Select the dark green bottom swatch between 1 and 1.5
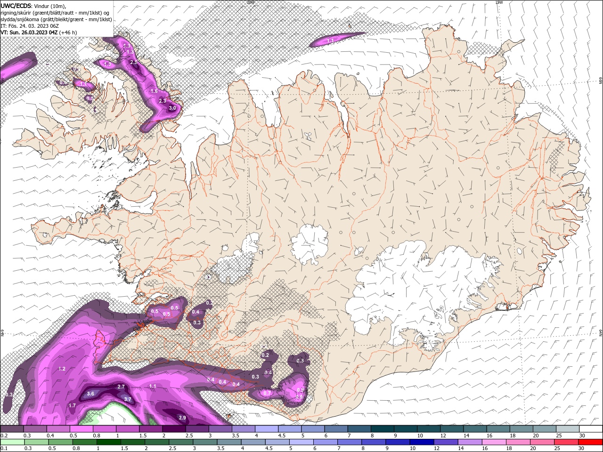The height and width of the screenshot is (452, 603). [108, 442]
